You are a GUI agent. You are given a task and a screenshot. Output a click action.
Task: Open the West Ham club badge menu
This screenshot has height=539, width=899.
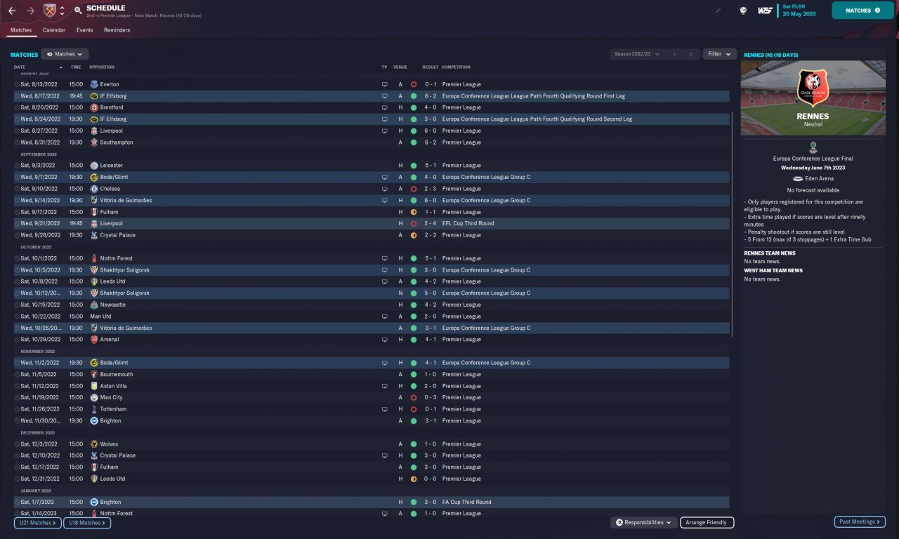tap(49, 11)
